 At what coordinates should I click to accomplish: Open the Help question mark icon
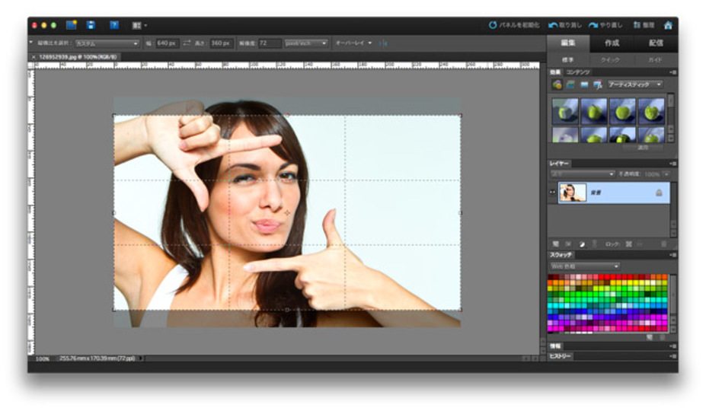tap(114, 25)
